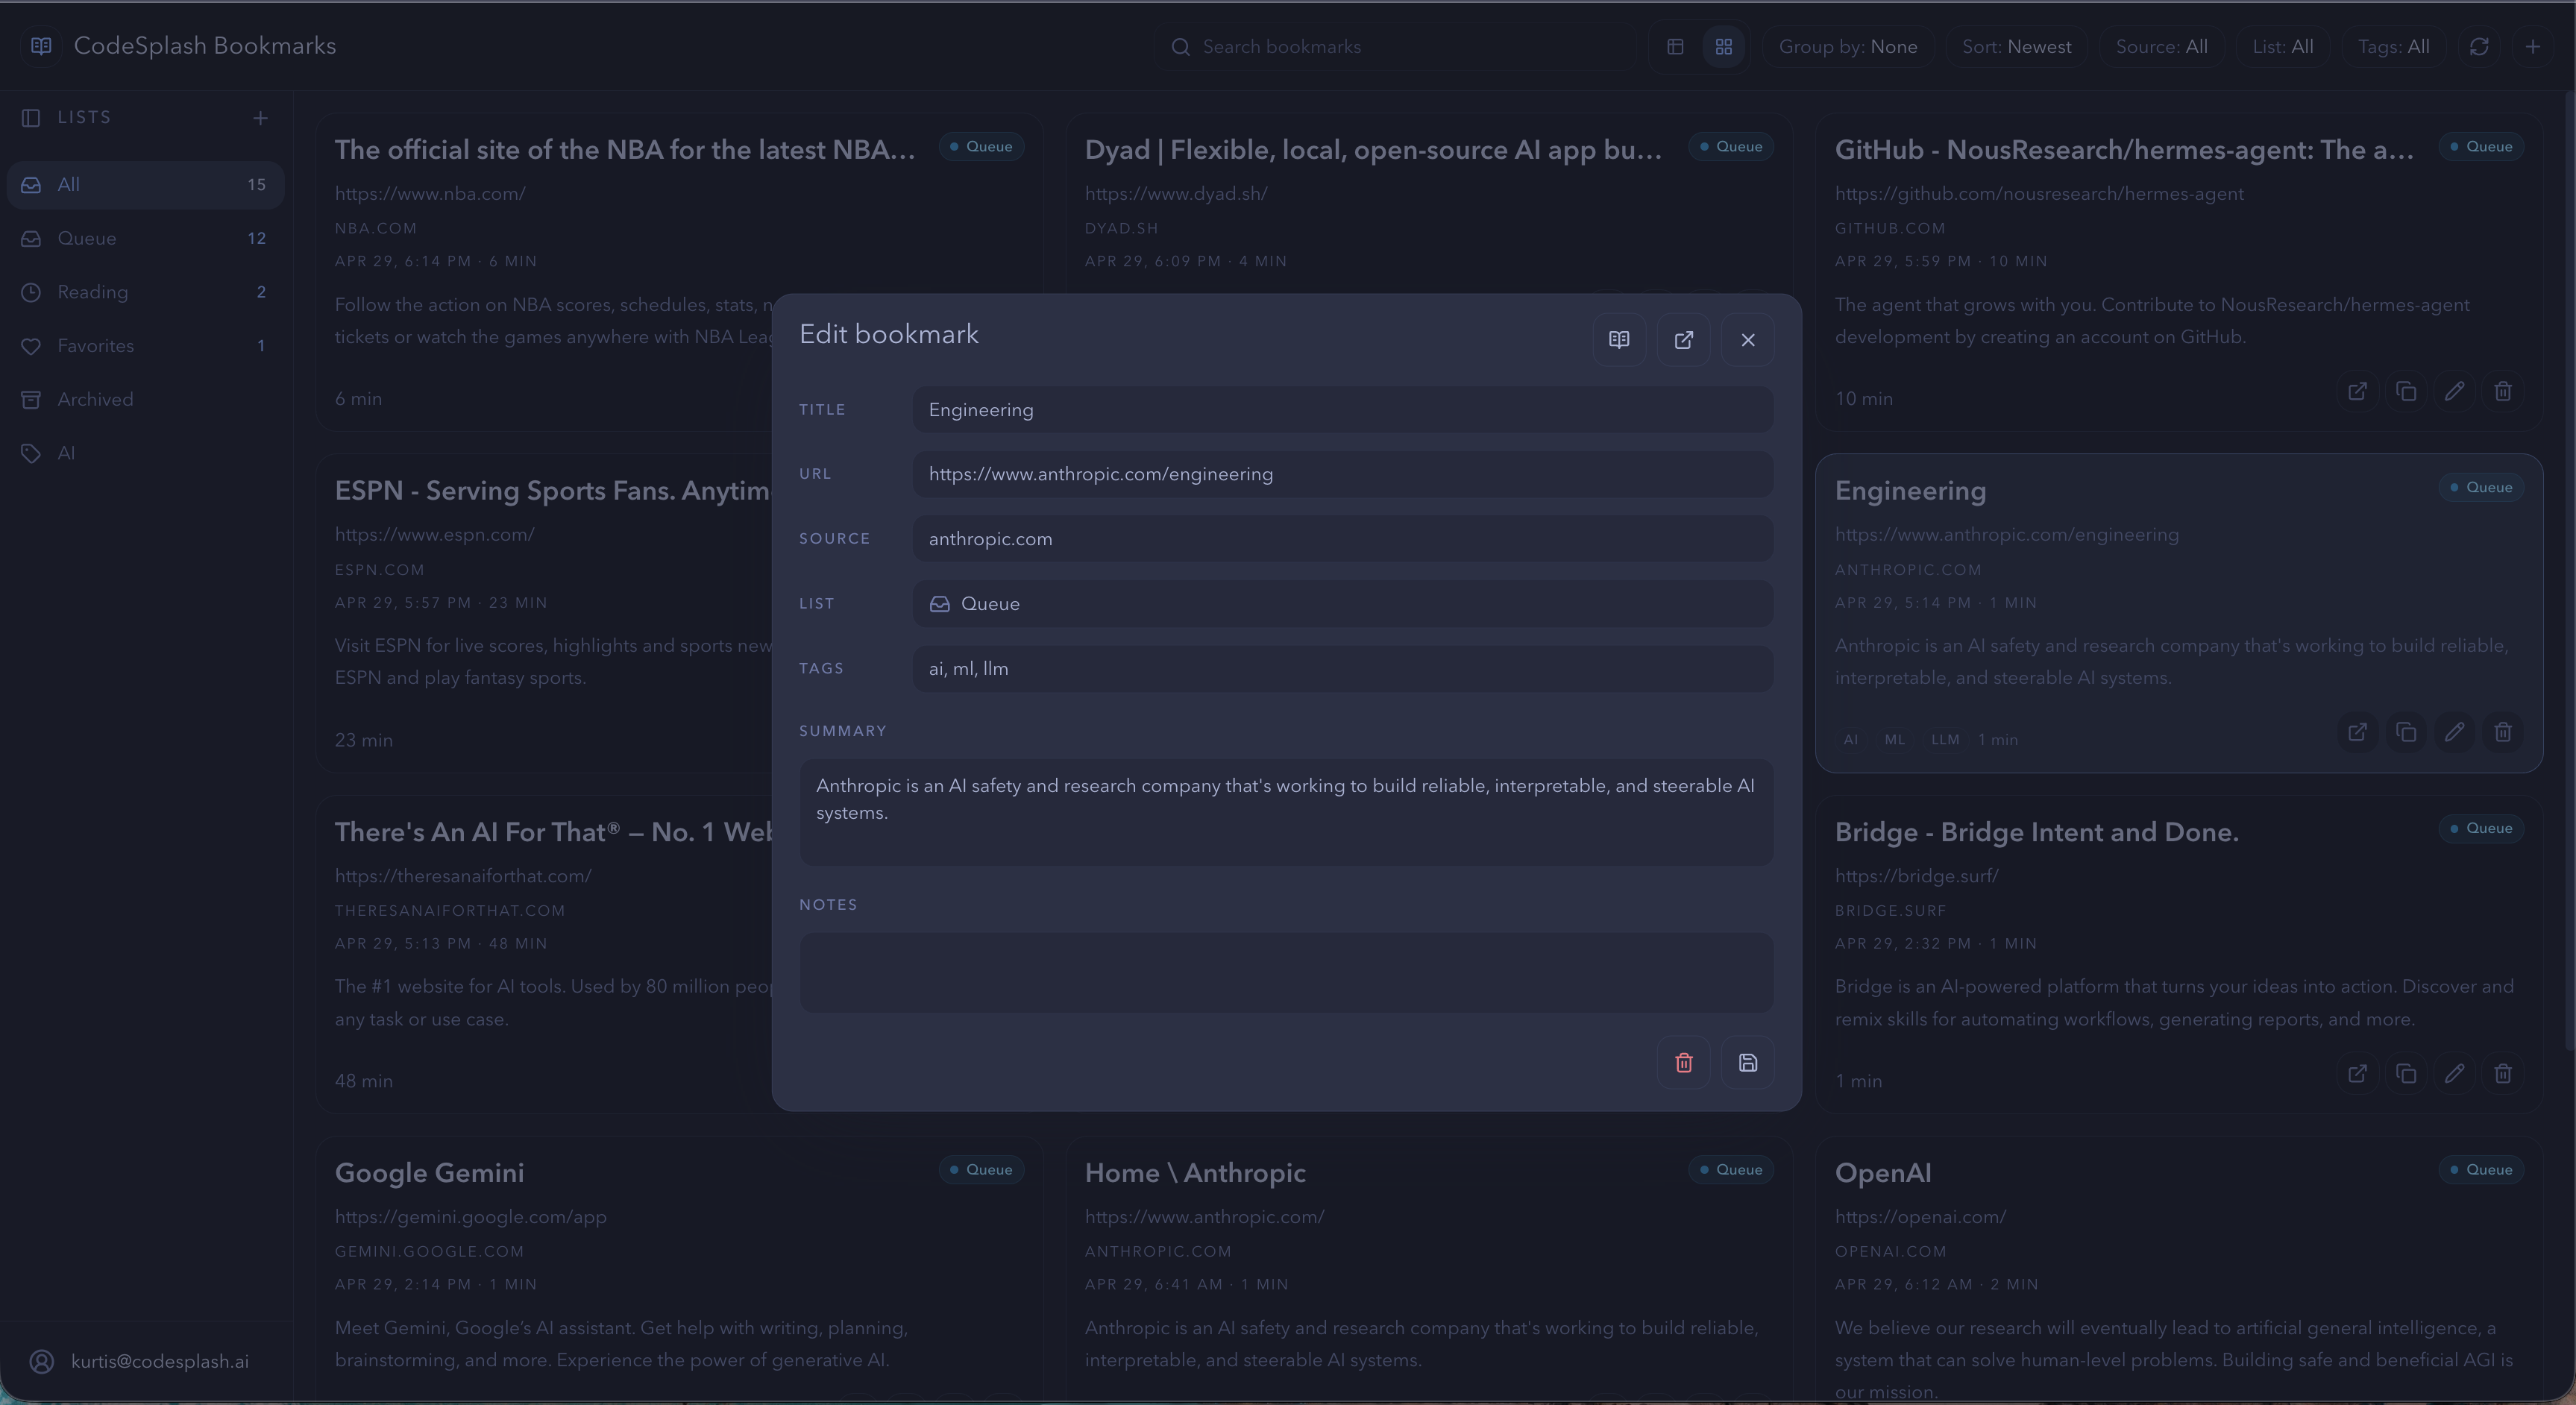Open the github.com/nousresearch/hermes-agent URL
Image resolution: width=2576 pixels, height=1405 pixels.
pos(2039,194)
